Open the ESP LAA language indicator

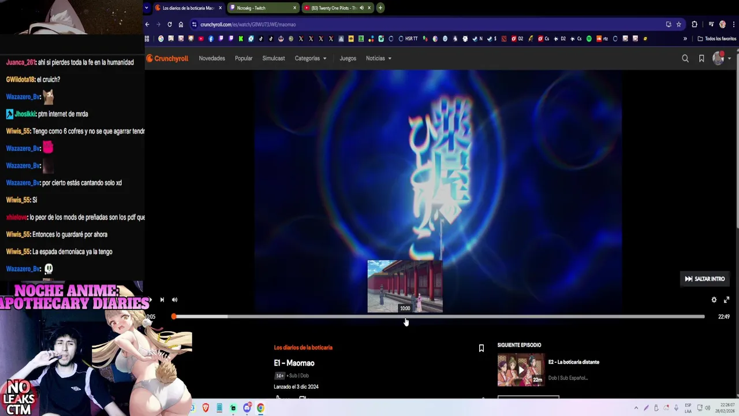(x=688, y=408)
